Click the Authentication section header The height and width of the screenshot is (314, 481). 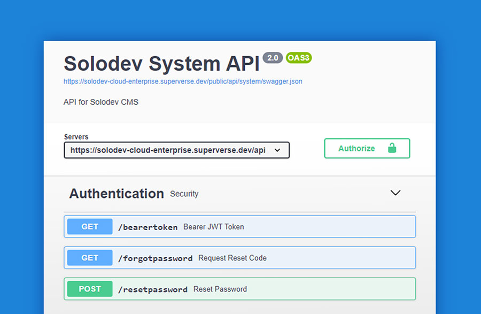pyautogui.click(x=116, y=194)
